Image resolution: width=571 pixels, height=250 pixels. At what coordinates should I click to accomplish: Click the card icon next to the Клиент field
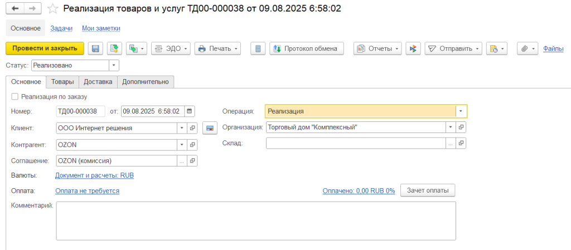pyautogui.click(x=210, y=128)
